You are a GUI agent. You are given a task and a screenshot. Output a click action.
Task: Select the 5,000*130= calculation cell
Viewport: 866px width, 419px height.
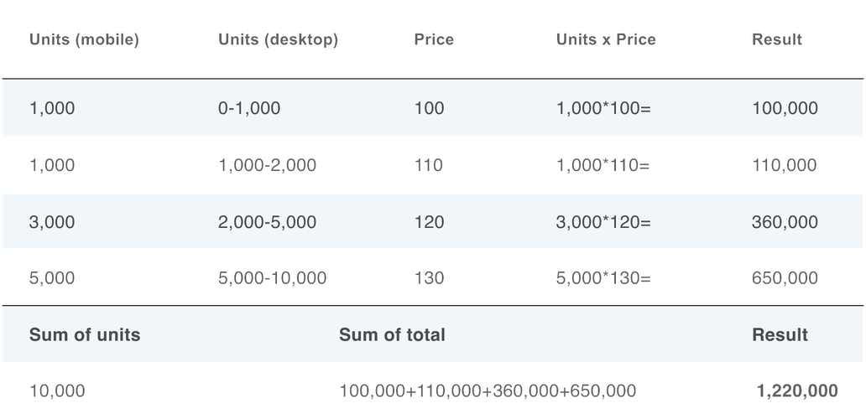603,279
